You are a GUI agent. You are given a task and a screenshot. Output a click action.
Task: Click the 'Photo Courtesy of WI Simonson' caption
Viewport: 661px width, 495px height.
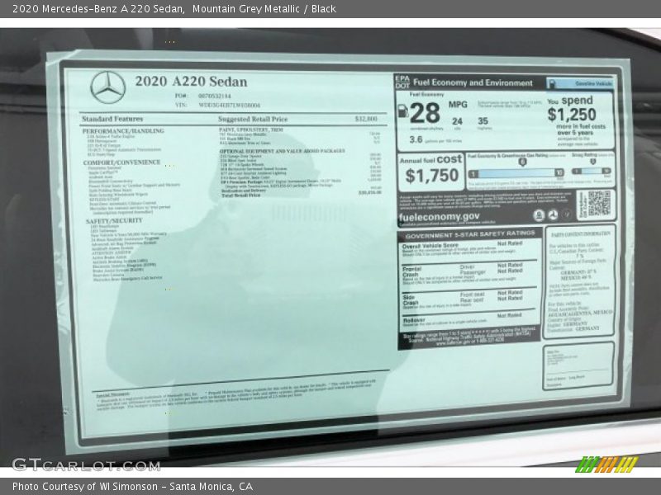tap(133, 487)
